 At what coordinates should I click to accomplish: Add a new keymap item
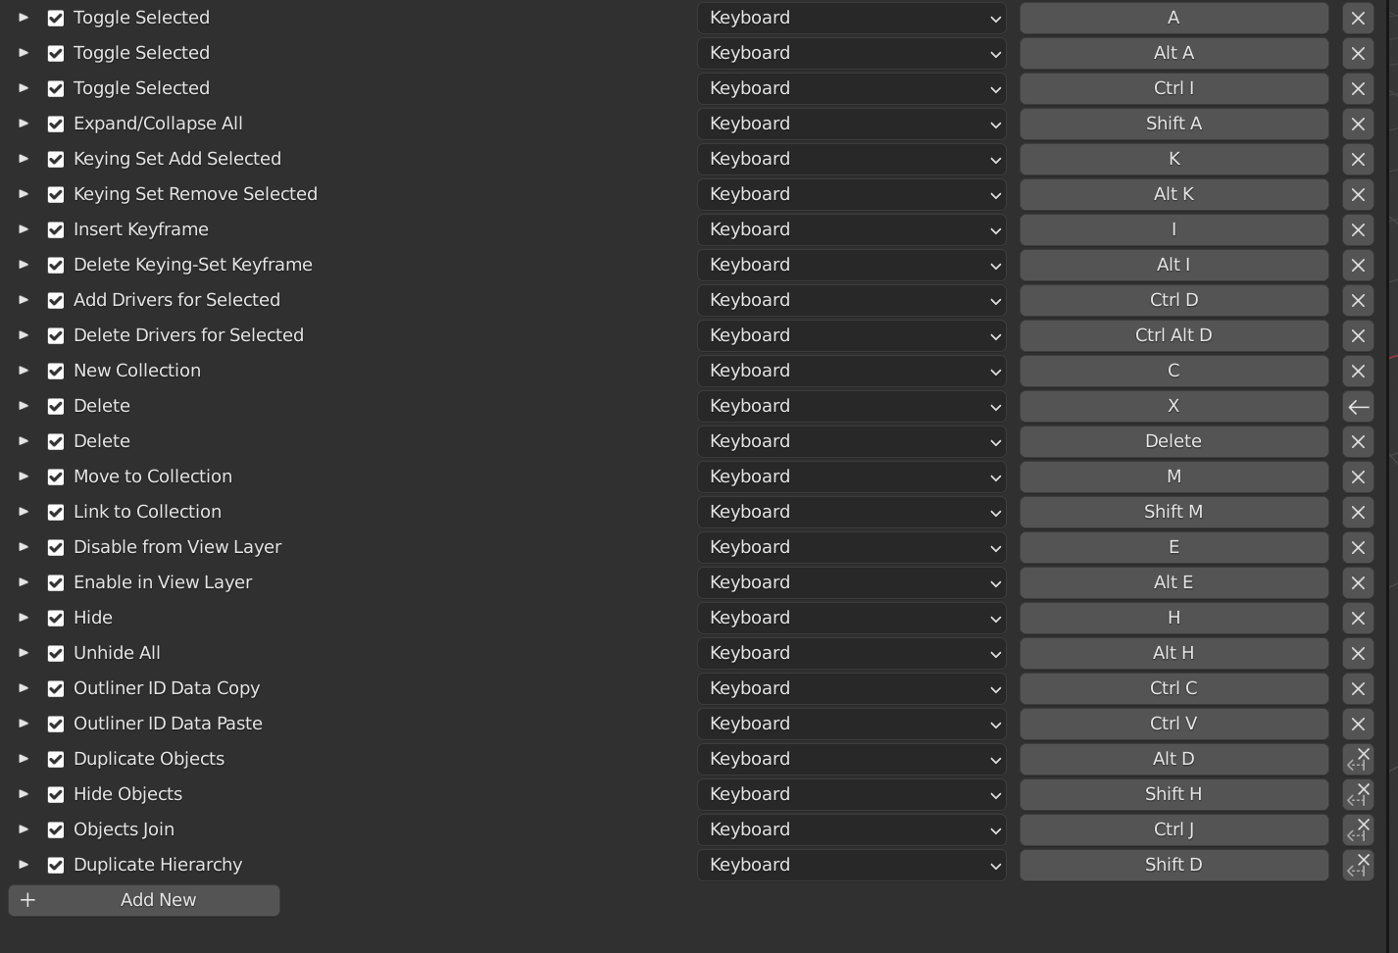144,900
